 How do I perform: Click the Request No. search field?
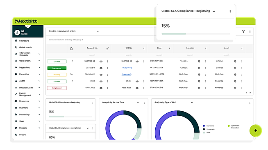coord(92,55)
